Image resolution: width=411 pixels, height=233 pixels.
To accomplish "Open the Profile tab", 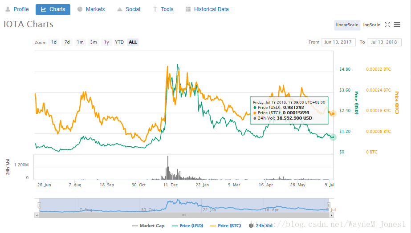I will click(x=17, y=9).
